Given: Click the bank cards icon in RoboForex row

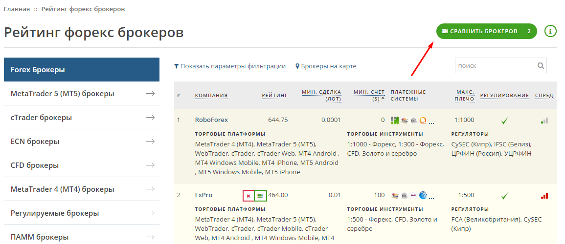Looking at the screenshot, I should pyautogui.click(x=404, y=121).
